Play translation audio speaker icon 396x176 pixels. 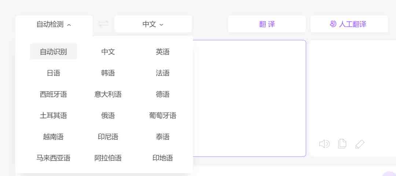(x=324, y=144)
